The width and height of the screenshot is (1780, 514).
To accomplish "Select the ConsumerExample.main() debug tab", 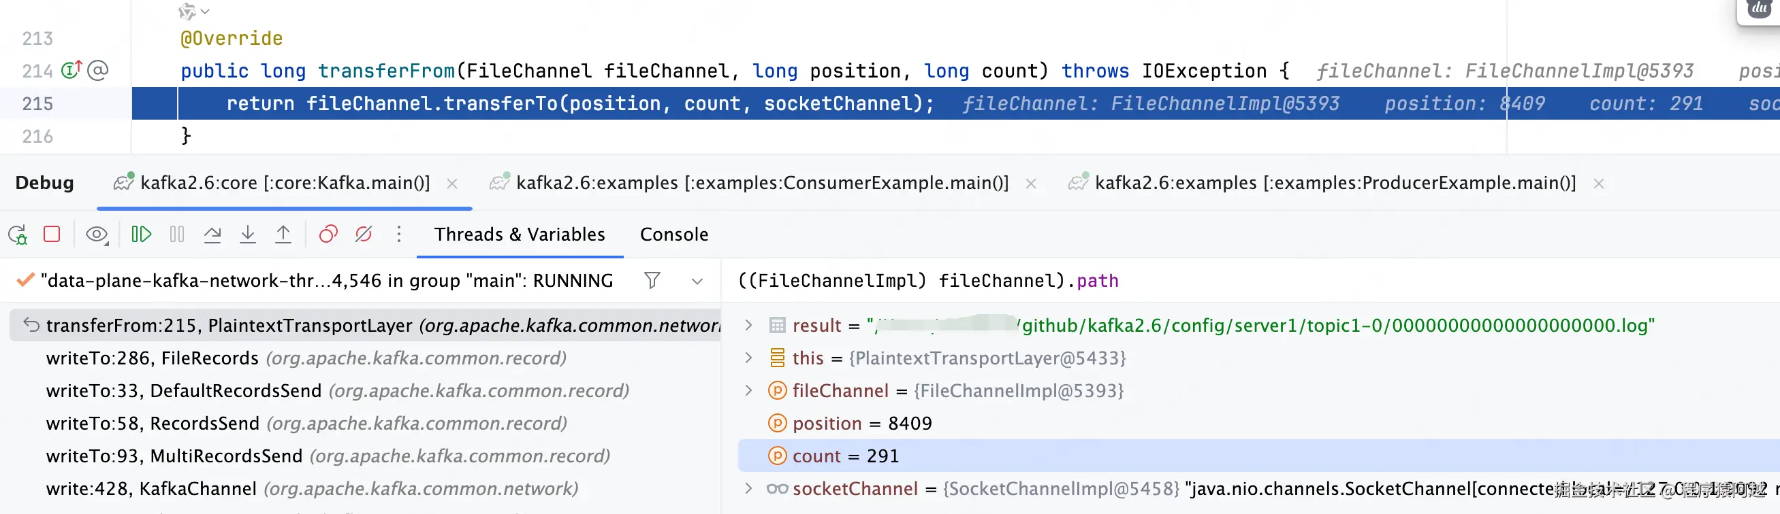I will point(761,183).
